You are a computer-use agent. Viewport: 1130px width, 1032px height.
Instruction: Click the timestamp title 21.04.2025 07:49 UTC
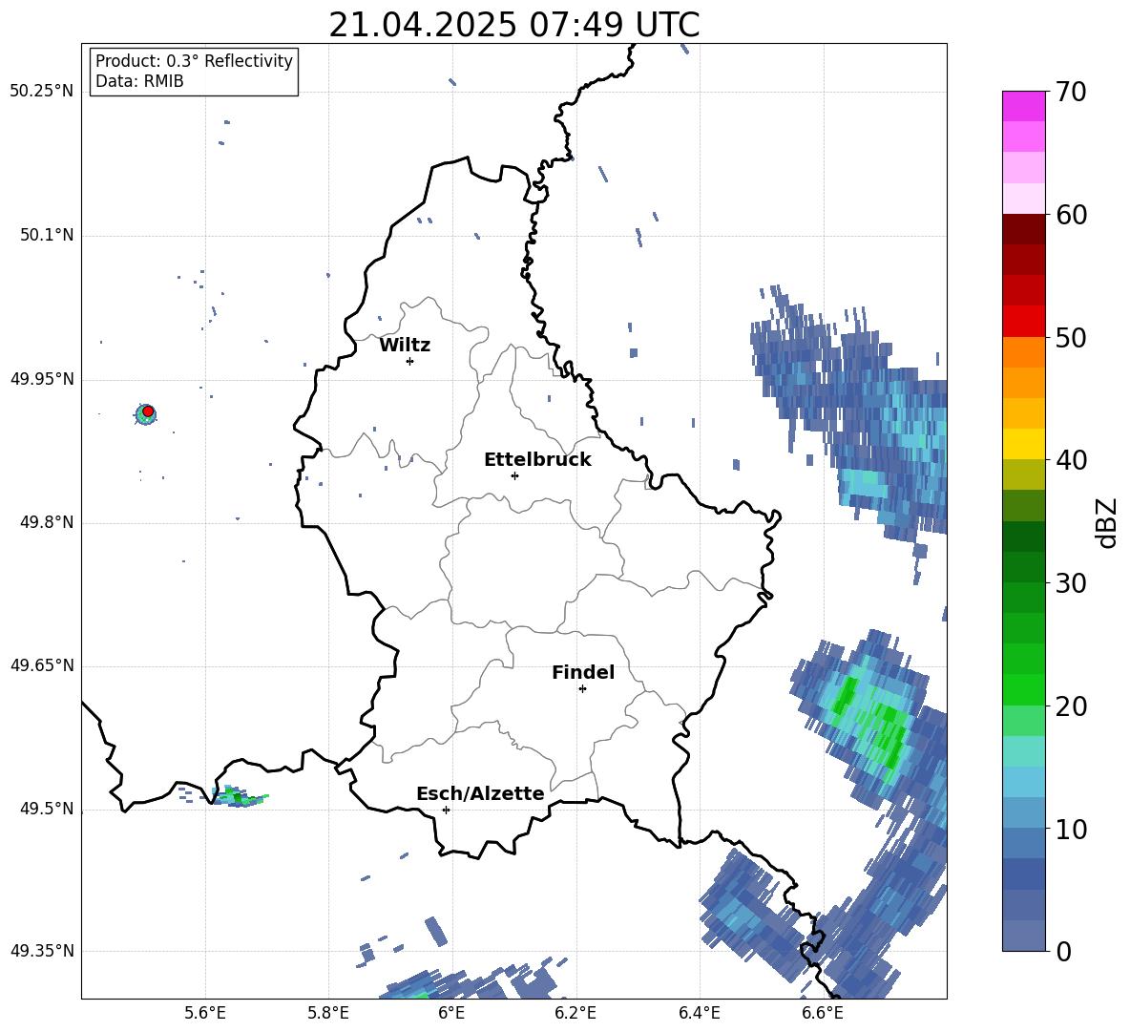tap(513, 25)
